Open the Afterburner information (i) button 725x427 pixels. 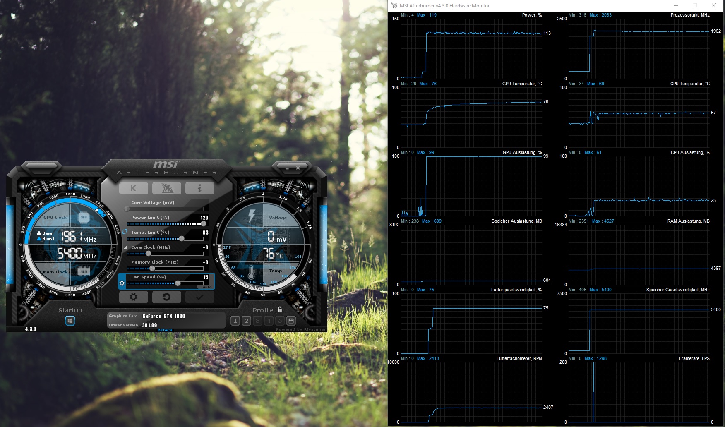point(199,188)
